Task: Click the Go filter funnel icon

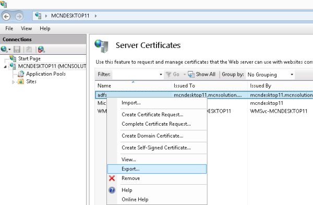Action: pos(168,75)
